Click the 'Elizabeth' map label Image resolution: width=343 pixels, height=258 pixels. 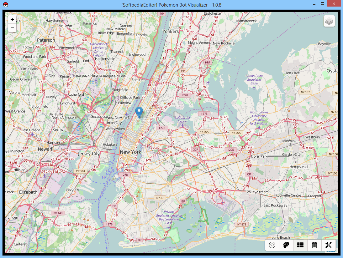point(28,192)
